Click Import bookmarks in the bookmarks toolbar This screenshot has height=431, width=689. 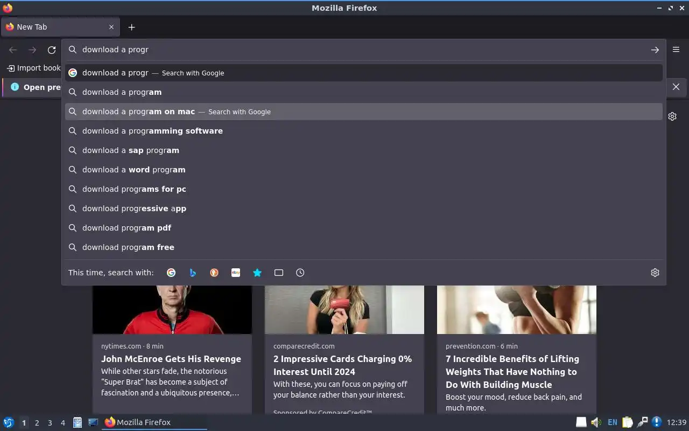pyautogui.click(x=33, y=68)
